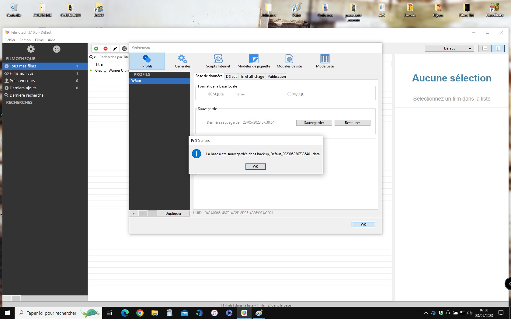Select the MySQL radio button
The image size is (511, 319).
289,94
